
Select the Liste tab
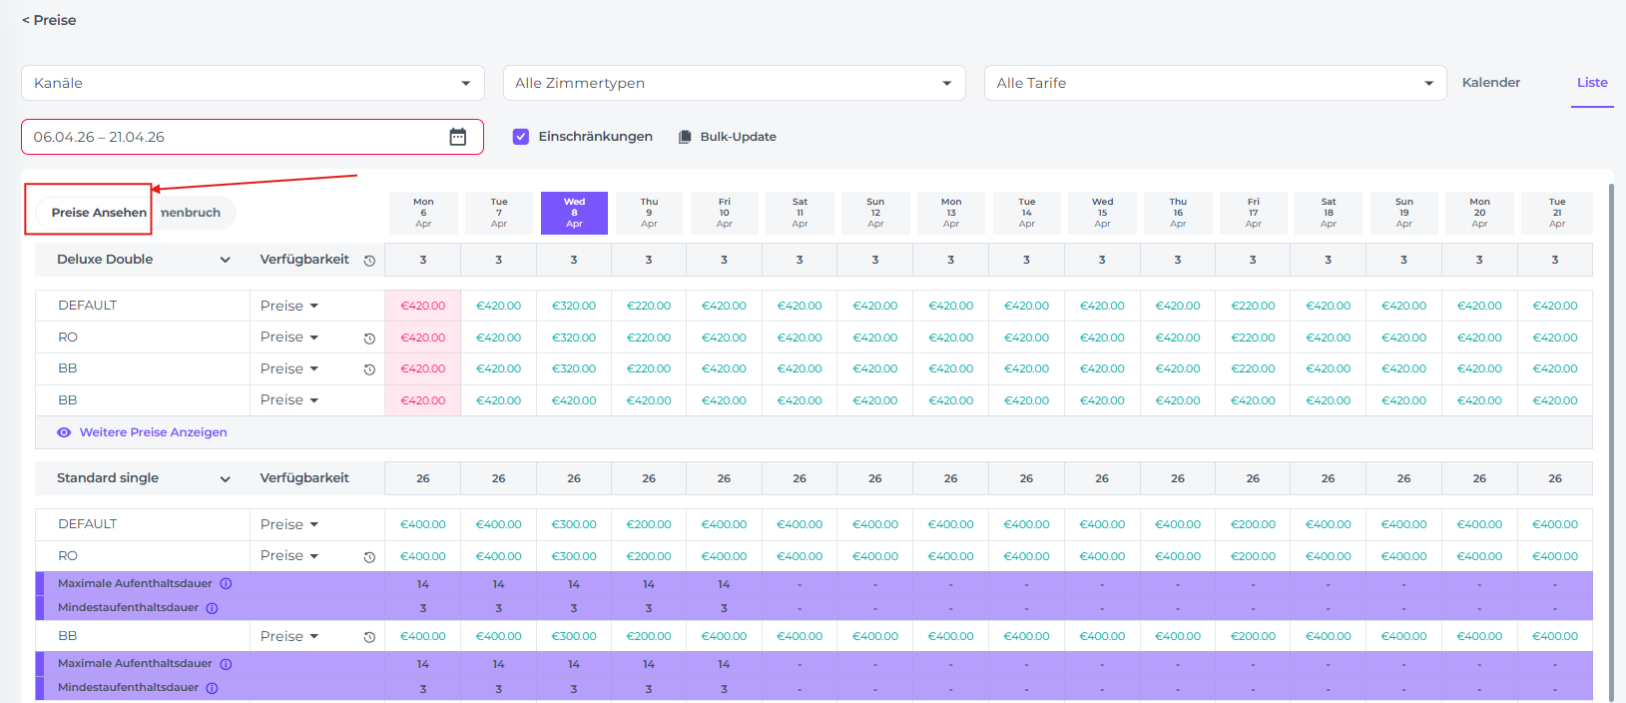[1591, 83]
